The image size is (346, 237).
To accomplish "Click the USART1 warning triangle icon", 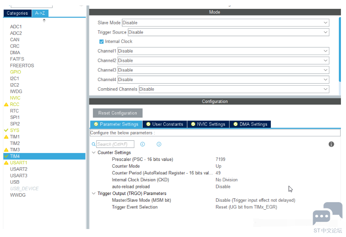I will pos(6,163).
